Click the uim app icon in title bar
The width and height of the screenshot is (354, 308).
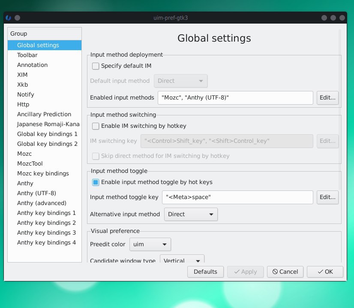pos(8,18)
